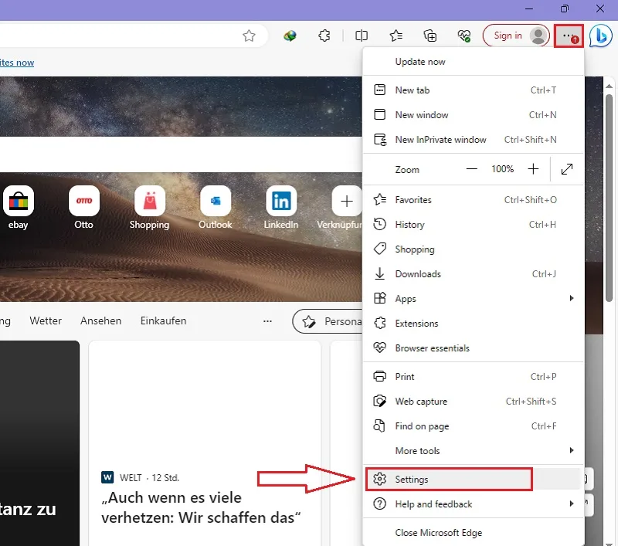Open Browser essentials heart toolbar icon
The height and width of the screenshot is (546, 618).
coord(464,36)
